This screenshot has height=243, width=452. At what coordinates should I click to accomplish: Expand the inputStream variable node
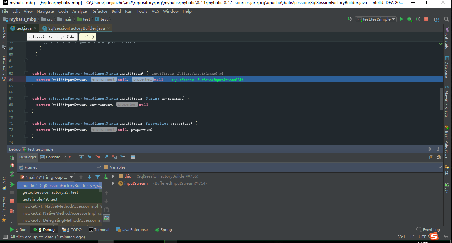[113, 183]
